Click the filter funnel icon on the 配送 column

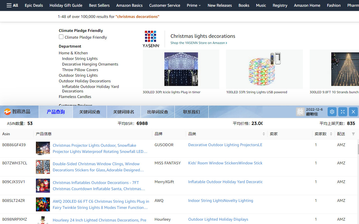point(353,134)
